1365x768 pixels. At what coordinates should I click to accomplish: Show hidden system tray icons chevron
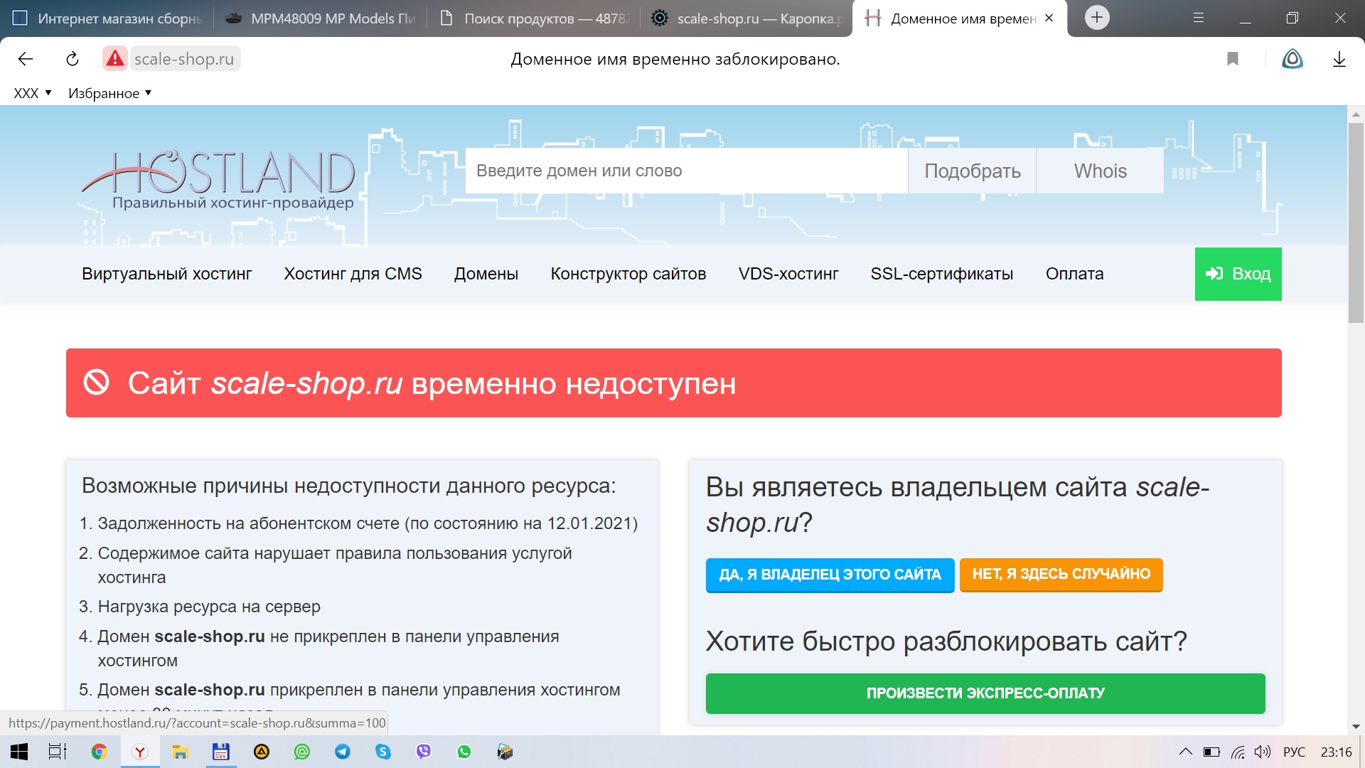tap(1185, 752)
